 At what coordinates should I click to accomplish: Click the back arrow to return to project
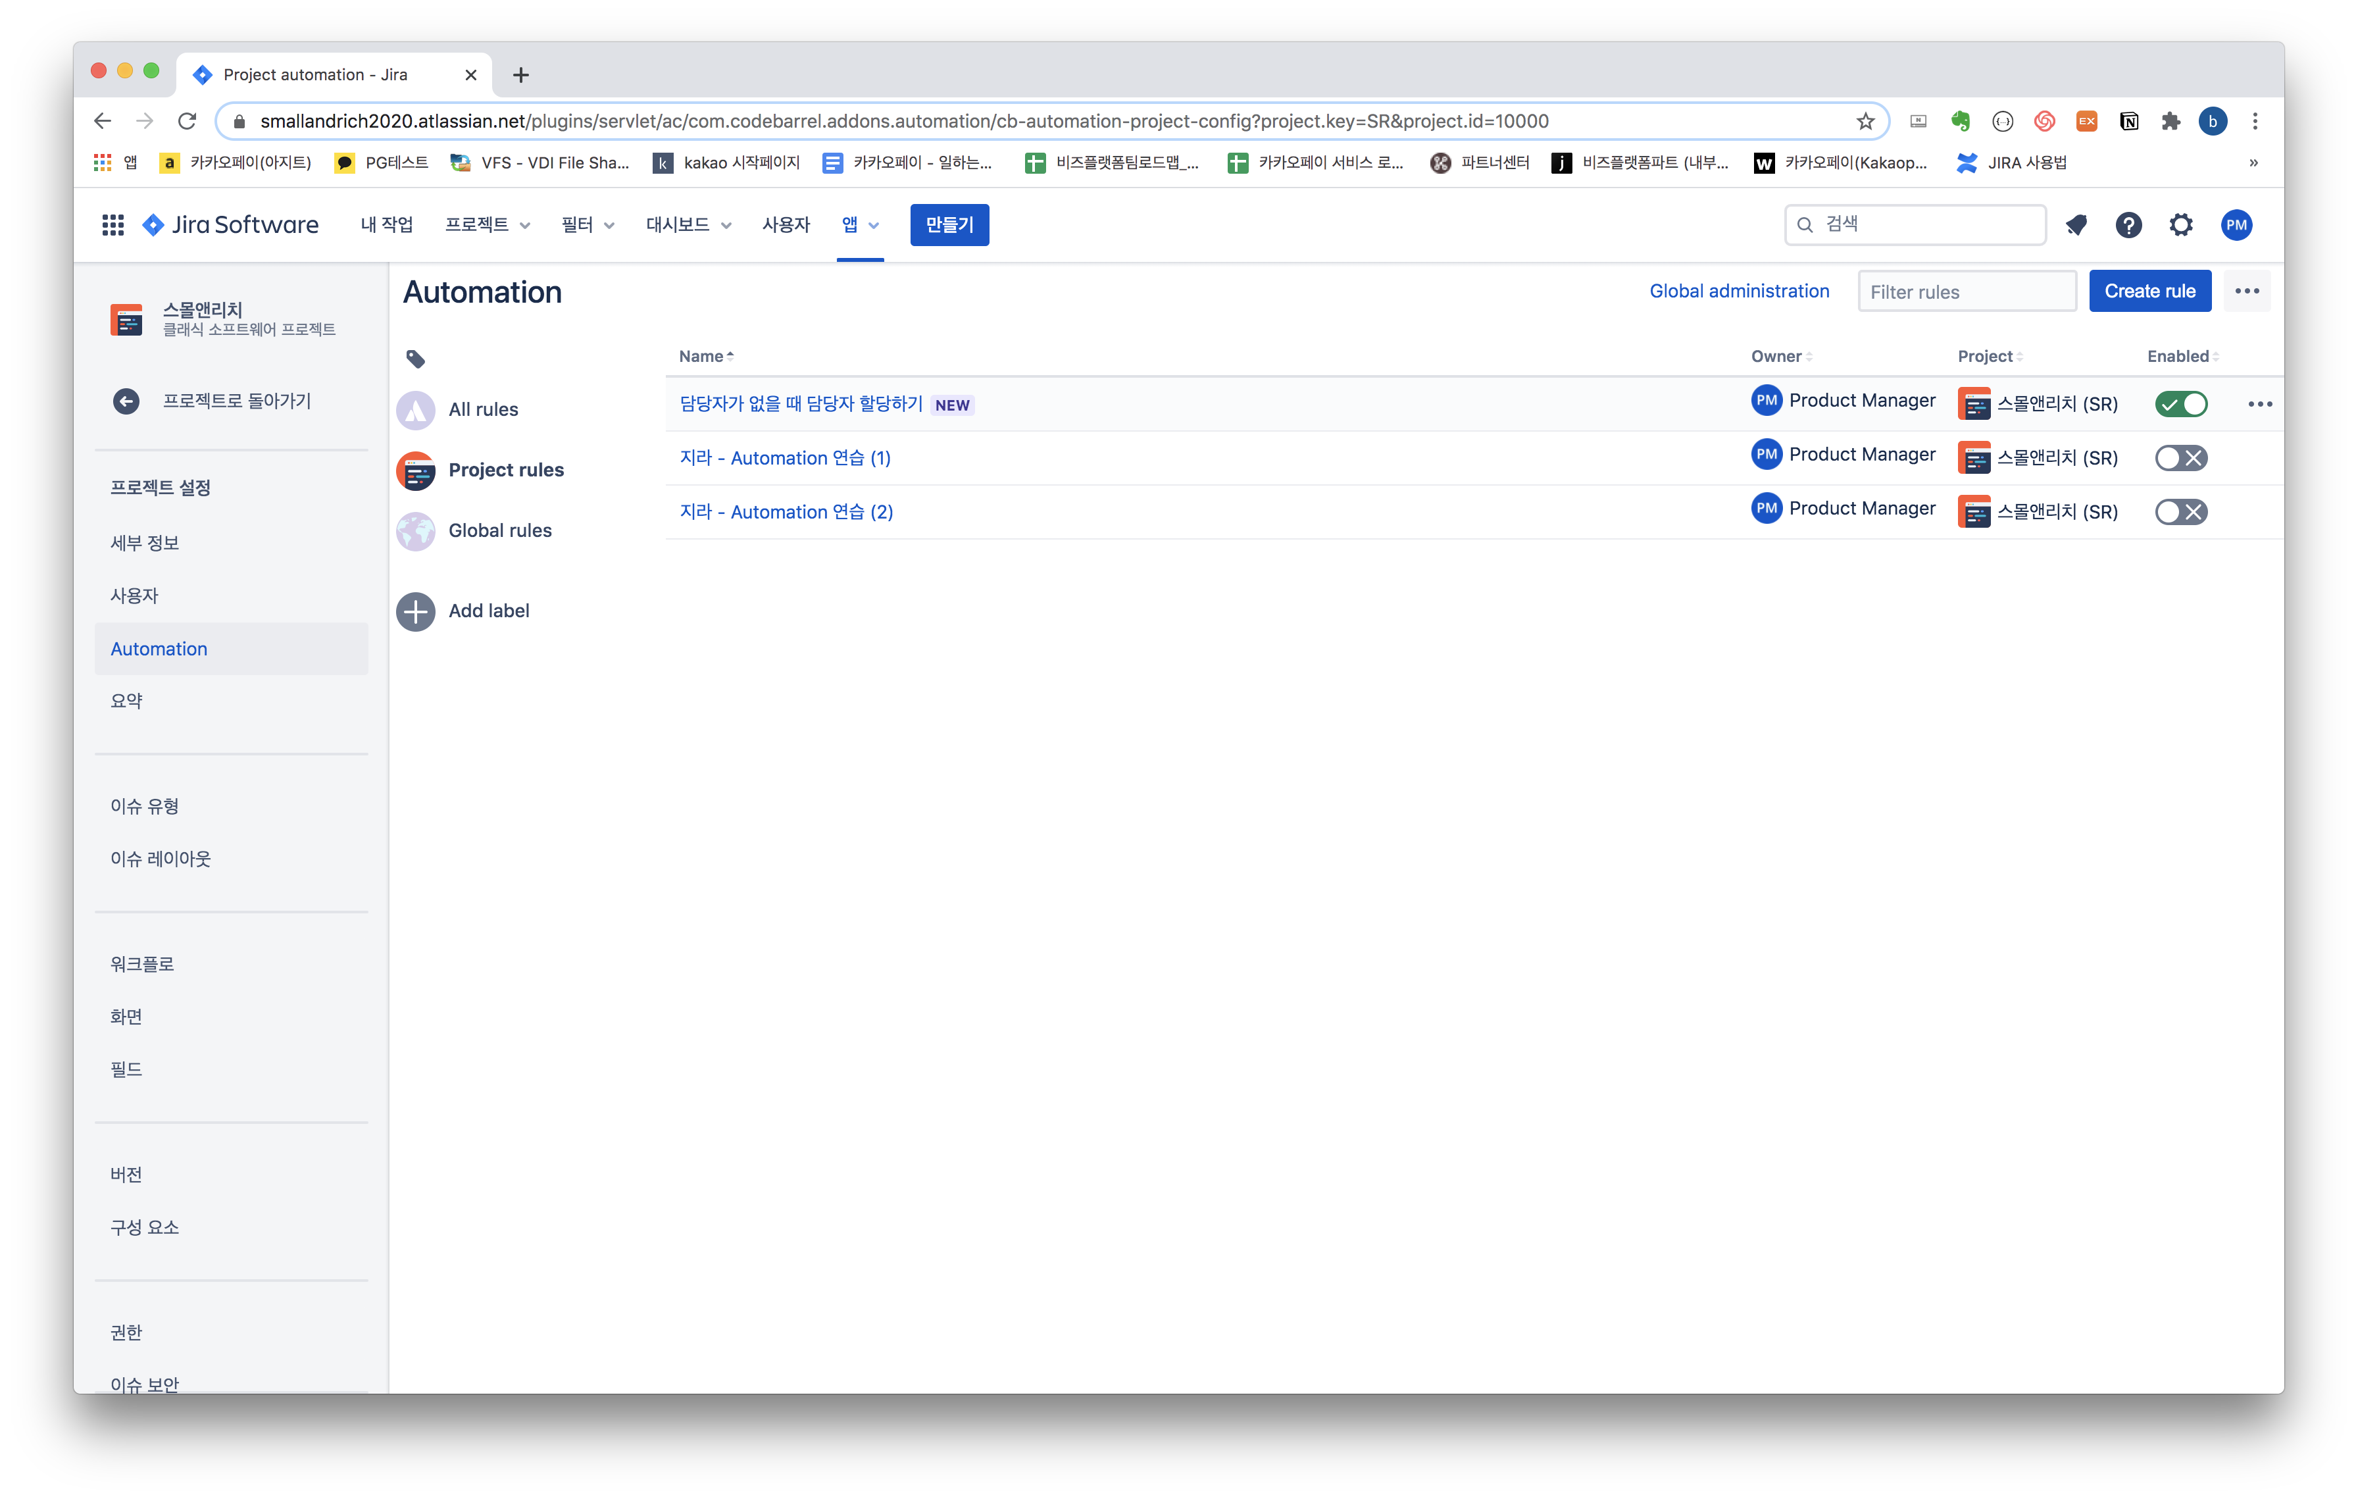(x=126, y=401)
